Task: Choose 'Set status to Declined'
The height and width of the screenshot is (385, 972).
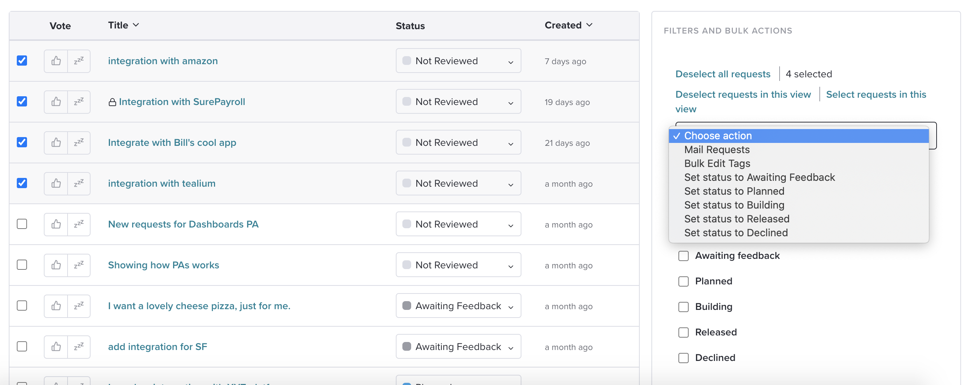Action: (799, 233)
